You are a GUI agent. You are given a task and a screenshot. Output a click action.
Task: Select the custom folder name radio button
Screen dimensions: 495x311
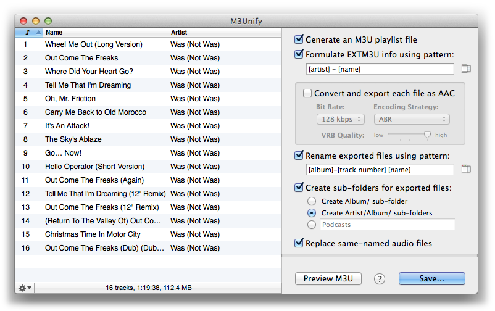[312, 225]
